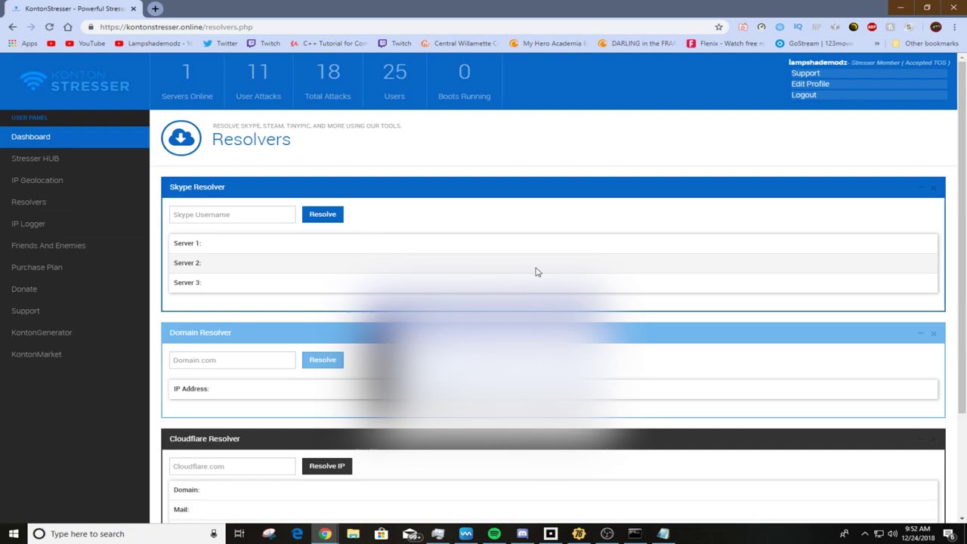Click Edit Profile link
Image resolution: width=967 pixels, height=544 pixels.
[x=810, y=84]
